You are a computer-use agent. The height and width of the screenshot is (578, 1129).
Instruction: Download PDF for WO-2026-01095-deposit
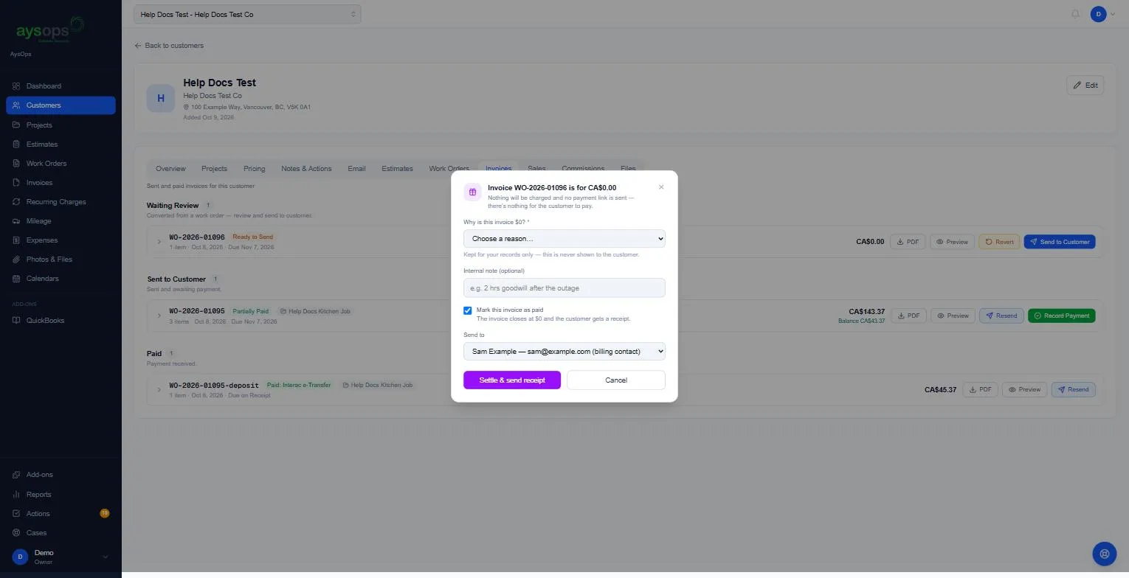pyautogui.click(x=981, y=389)
